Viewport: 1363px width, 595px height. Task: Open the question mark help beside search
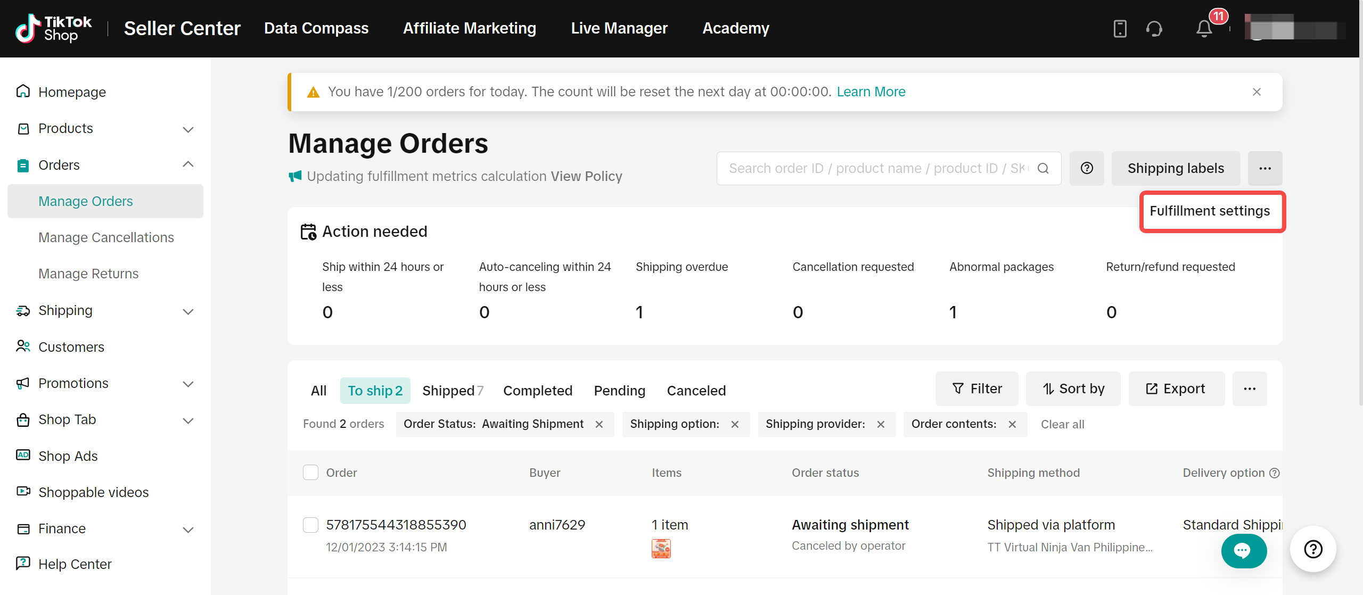(1087, 169)
